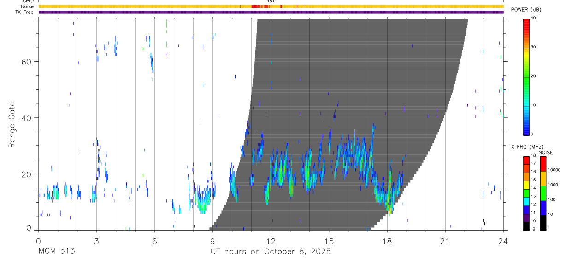
Task: Click the UT hours on October 8, 2025 title
Action: (x=271, y=252)
